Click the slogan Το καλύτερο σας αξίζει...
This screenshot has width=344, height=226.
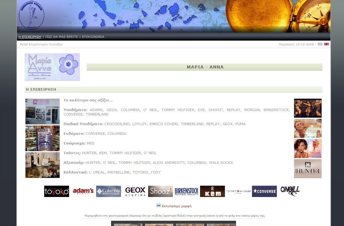pyautogui.click(x=88, y=100)
